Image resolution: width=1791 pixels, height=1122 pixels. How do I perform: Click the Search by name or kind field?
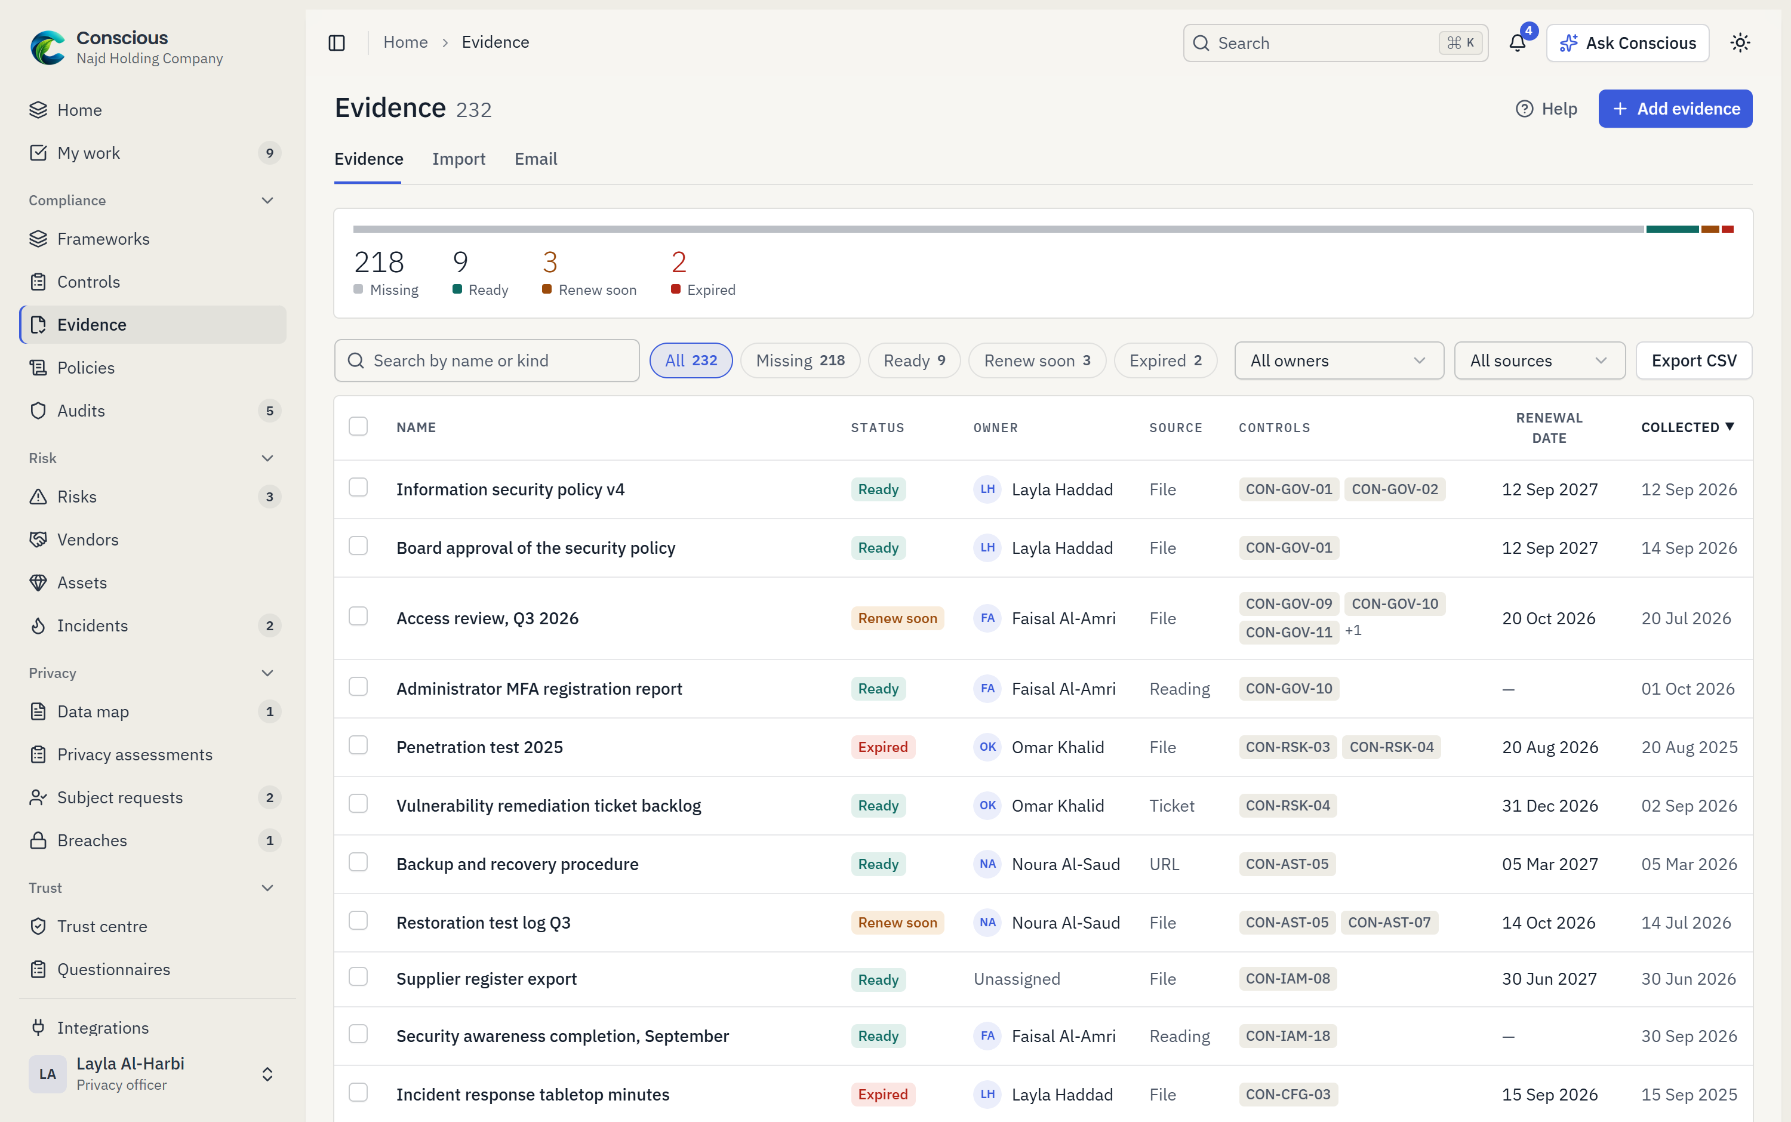coord(487,362)
